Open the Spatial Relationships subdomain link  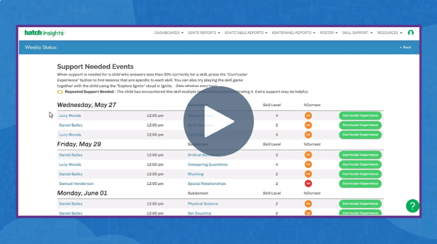[207, 184]
